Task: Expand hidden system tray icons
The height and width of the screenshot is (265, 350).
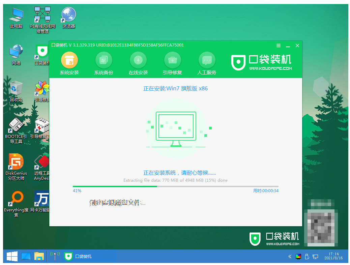Action: [x=290, y=257]
